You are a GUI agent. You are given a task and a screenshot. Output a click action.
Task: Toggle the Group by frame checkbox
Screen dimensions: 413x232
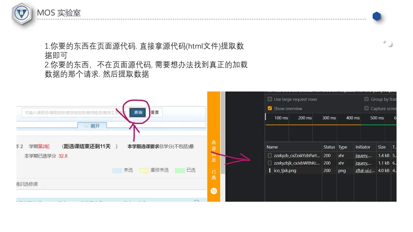coord(367,99)
